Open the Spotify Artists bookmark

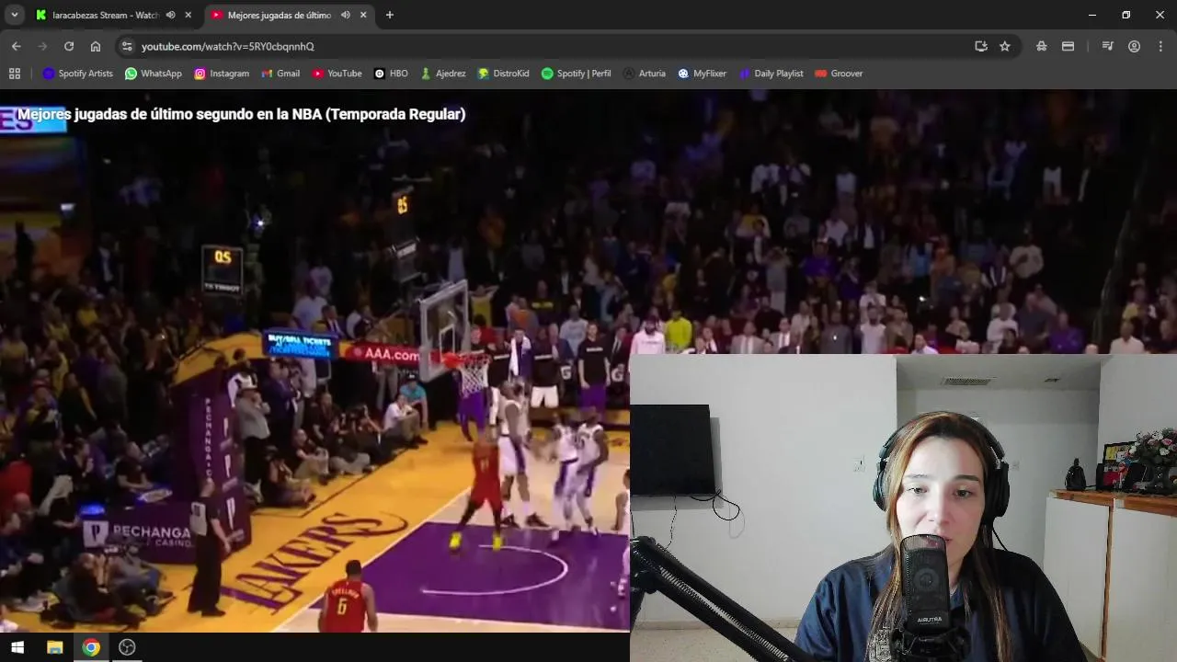click(78, 74)
